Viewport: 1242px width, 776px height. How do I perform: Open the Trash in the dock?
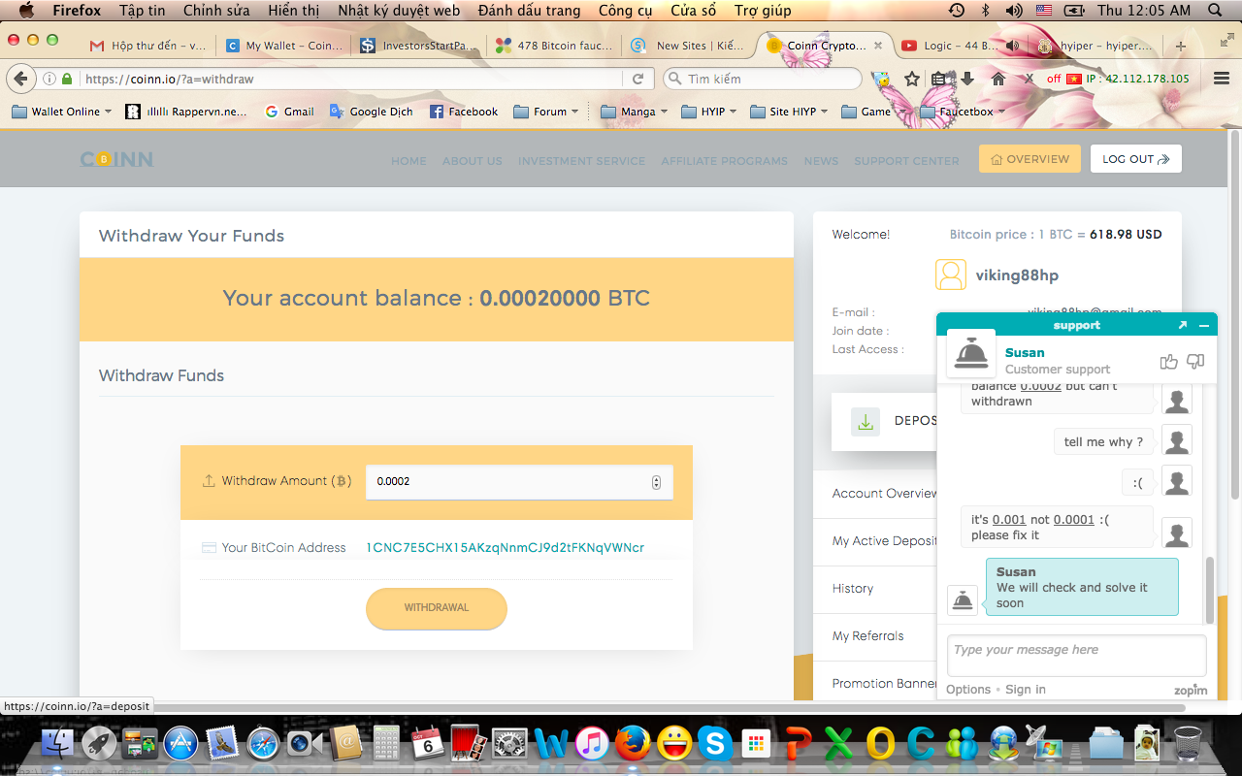(1188, 744)
